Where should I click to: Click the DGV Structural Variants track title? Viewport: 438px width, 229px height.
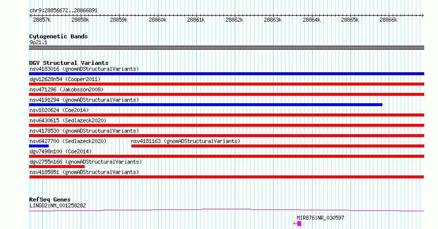click(x=69, y=63)
